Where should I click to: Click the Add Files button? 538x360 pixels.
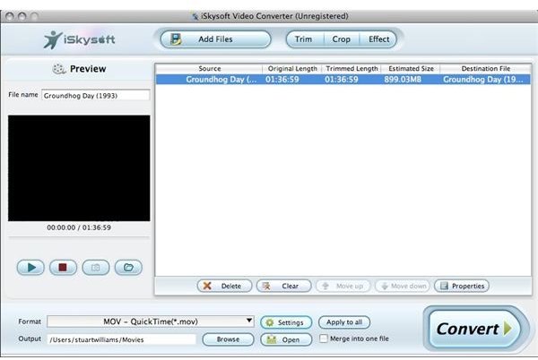pos(215,39)
